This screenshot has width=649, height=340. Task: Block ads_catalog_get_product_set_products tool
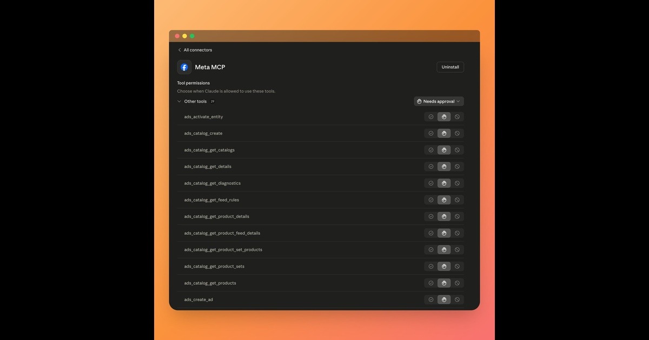(457, 250)
